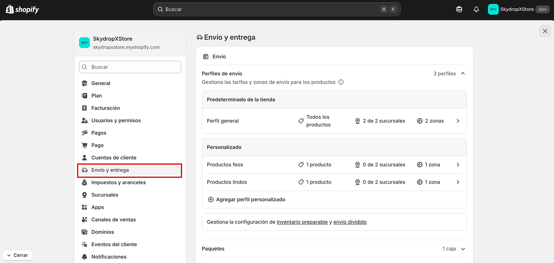Click the Canales de ventas icon
The height and width of the screenshot is (263, 554).
[x=84, y=220]
